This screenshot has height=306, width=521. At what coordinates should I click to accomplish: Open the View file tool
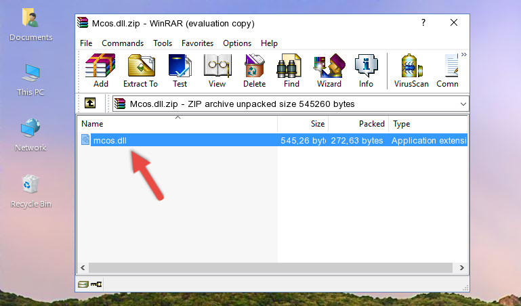pyautogui.click(x=217, y=70)
